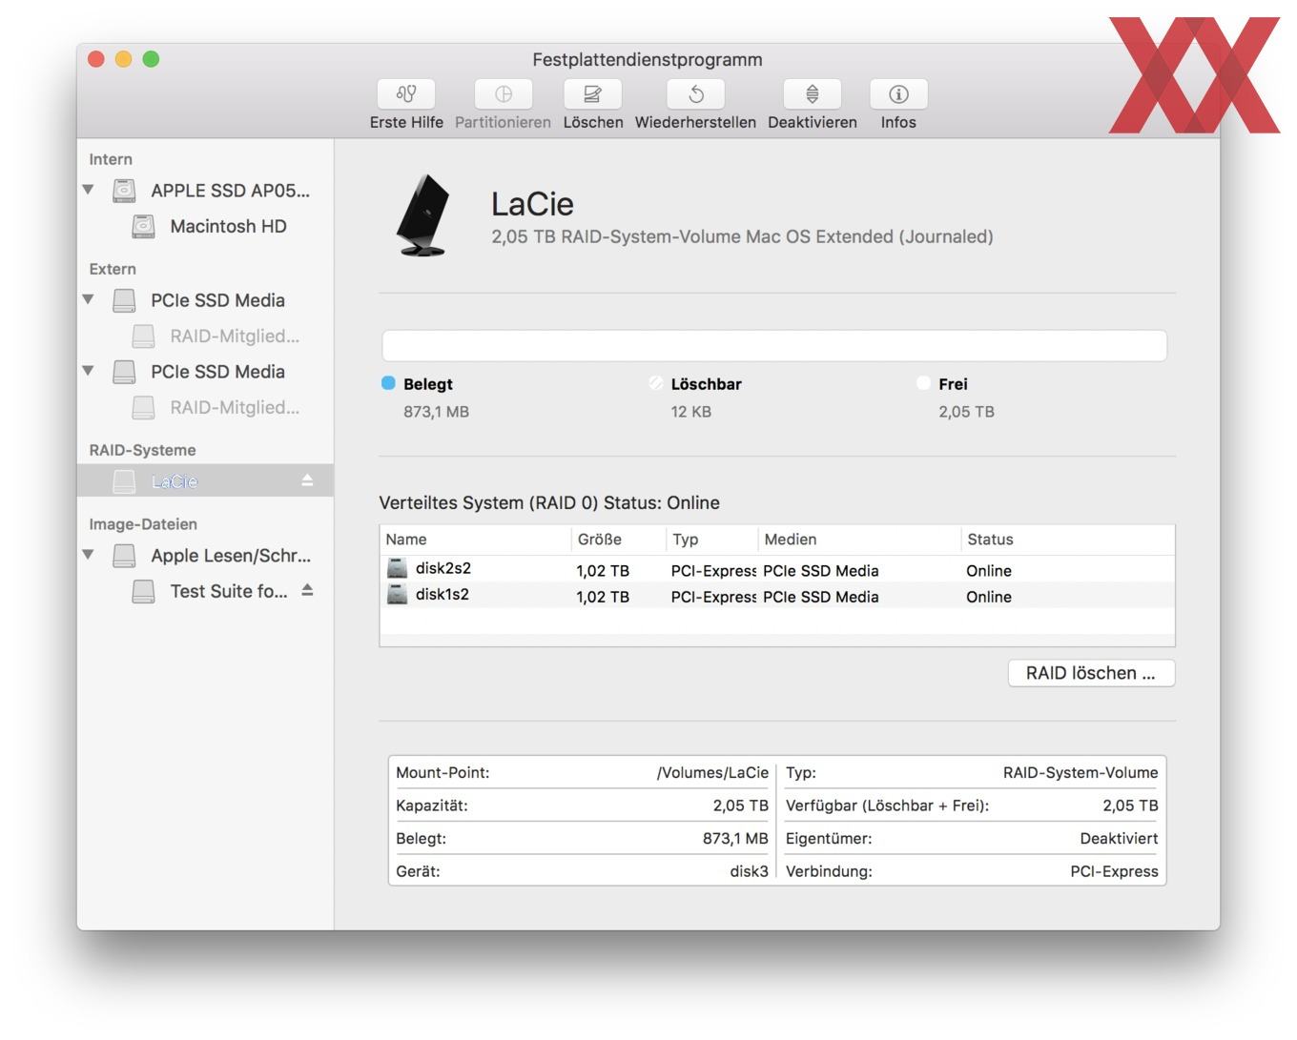Click the Medien column header
This screenshot has width=1297, height=1040.
859,540
